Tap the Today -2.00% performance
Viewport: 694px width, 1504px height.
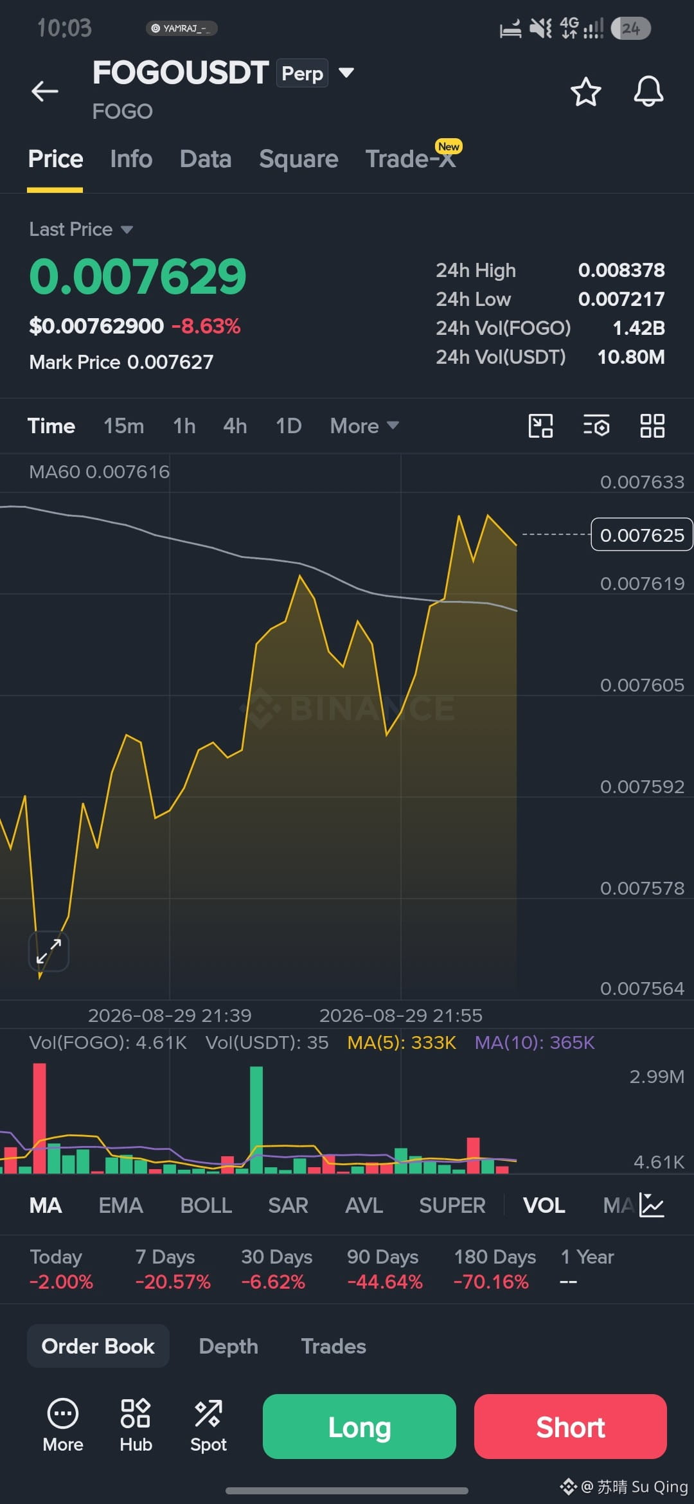61,1269
